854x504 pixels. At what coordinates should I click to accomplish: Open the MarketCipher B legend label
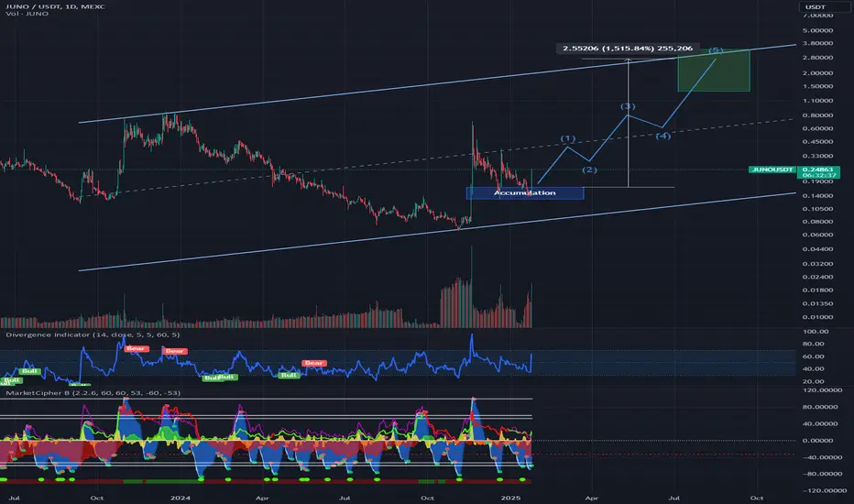click(93, 393)
